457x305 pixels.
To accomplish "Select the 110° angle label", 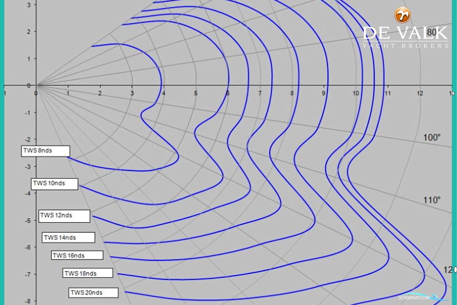I will click(432, 200).
